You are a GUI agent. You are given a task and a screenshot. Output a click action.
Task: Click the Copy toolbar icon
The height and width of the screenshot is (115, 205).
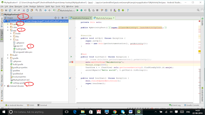click(28, 10)
